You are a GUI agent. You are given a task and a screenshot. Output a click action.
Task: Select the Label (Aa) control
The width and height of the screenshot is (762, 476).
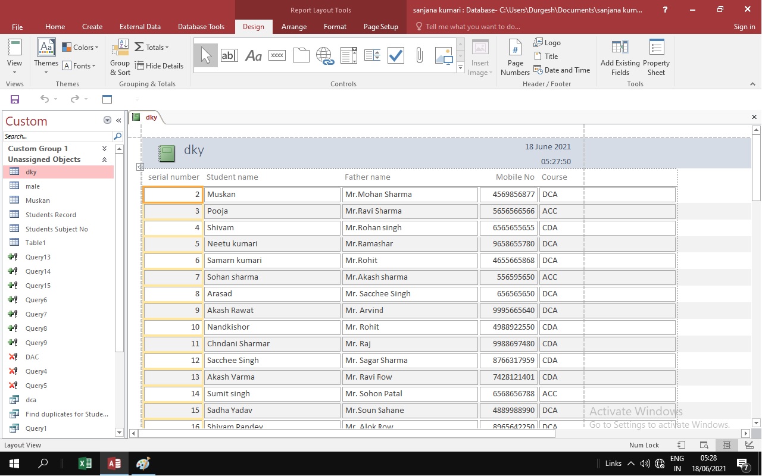[253, 55]
